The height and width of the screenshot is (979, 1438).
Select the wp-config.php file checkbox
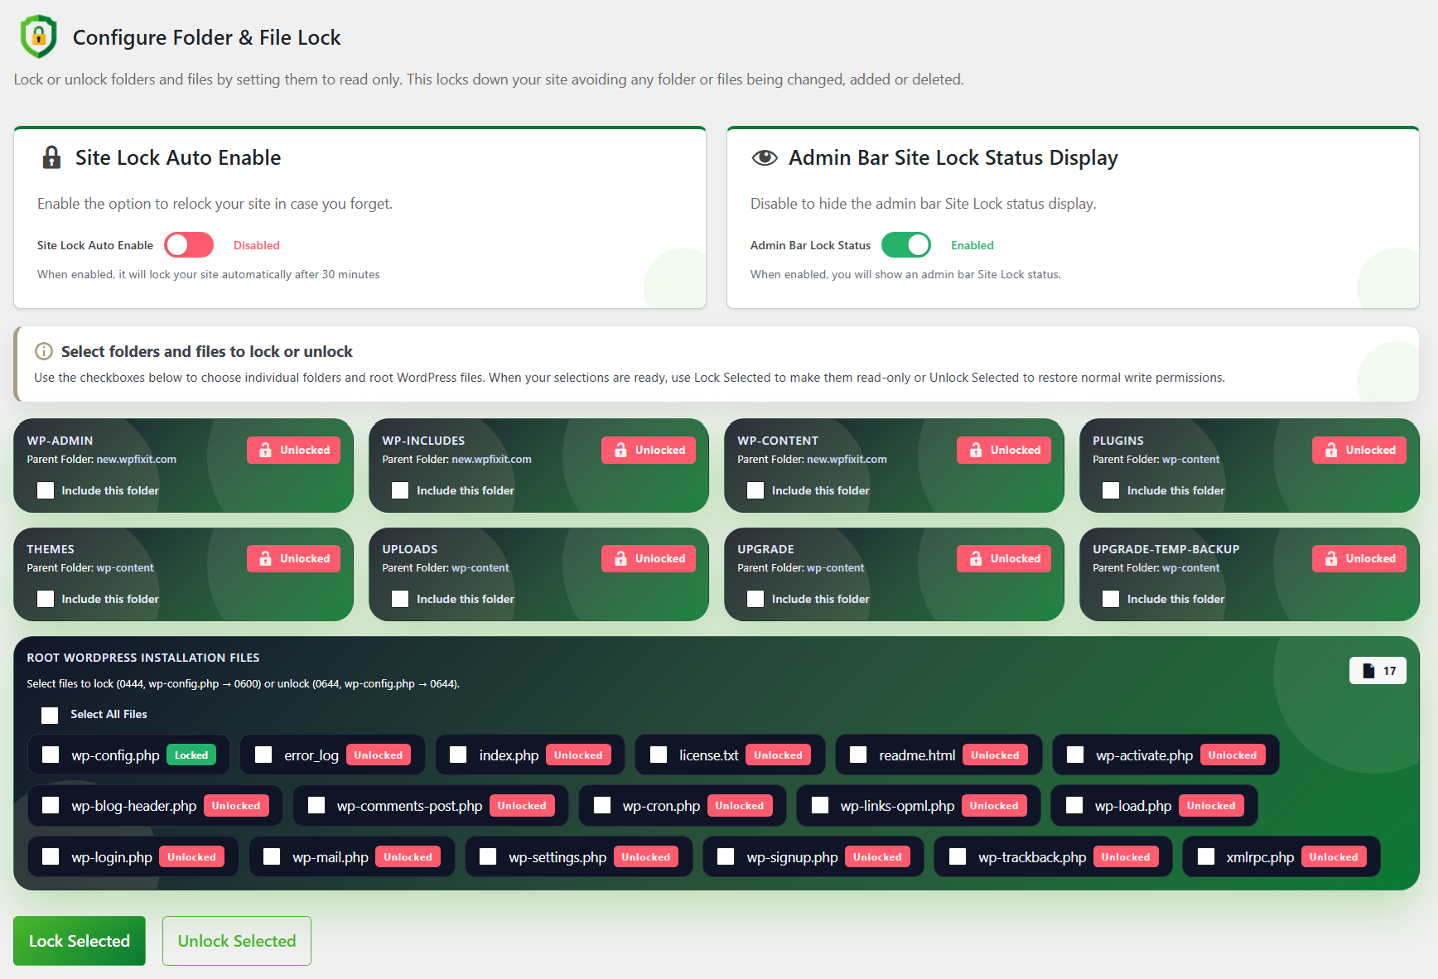pyautogui.click(x=51, y=755)
